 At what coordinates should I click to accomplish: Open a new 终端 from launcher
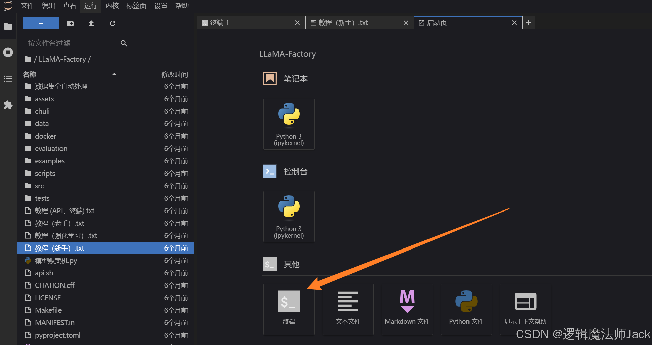(x=289, y=309)
